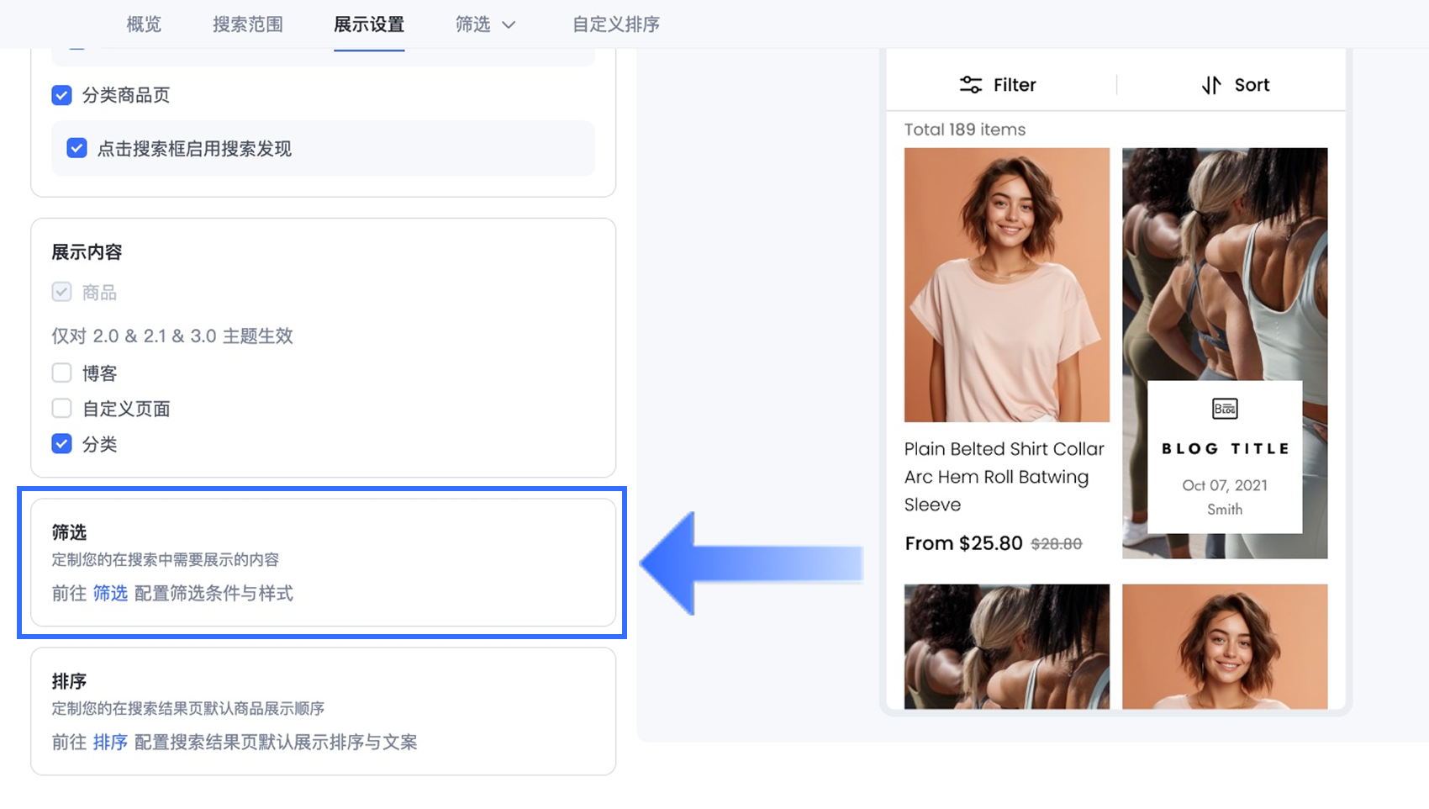Click the blog icon on blog card
The width and height of the screenshot is (1429, 809).
pyautogui.click(x=1225, y=409)
